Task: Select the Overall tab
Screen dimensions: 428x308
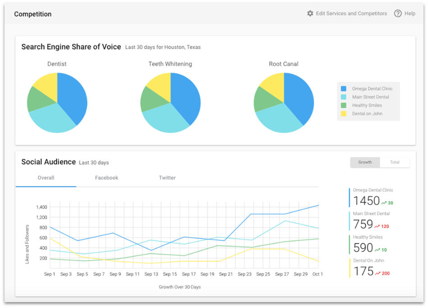Action: click(x=46, y=178)
